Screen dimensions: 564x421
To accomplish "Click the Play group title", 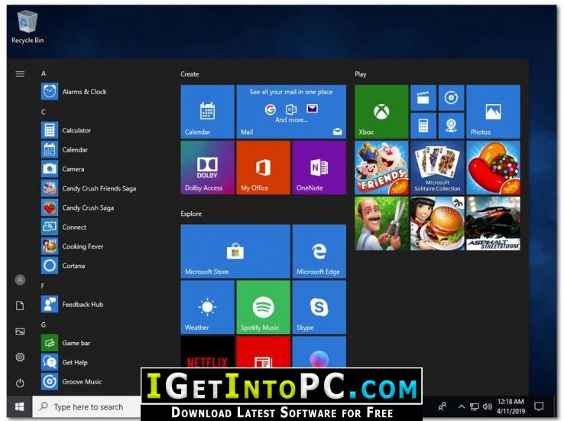I will pos(361,73).
